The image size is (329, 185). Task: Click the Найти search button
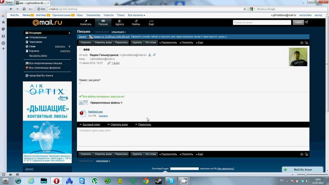coord(298,22)
